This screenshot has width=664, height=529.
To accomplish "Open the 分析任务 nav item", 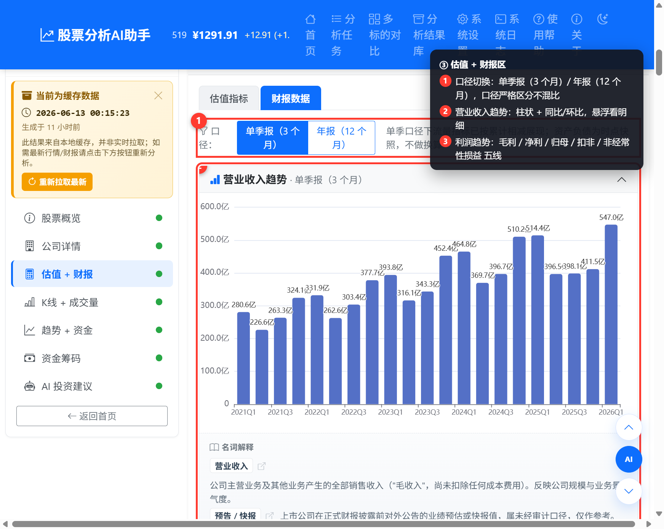I will [x=343, y=35].
